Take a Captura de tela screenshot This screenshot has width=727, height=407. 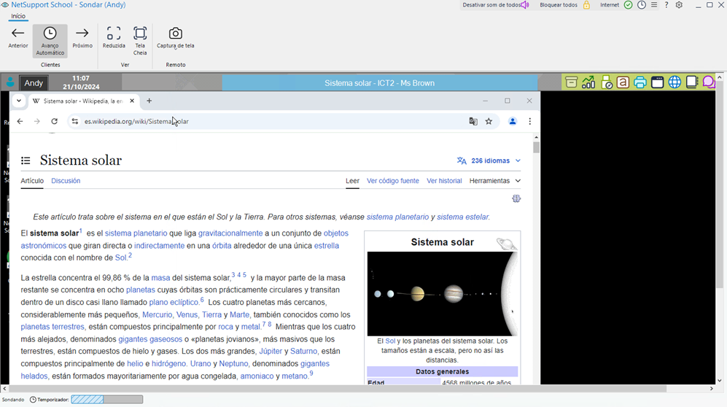(175, 38)
